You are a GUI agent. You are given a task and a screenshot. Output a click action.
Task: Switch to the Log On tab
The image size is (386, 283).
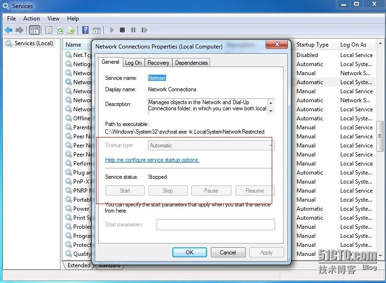coord(133,63)
